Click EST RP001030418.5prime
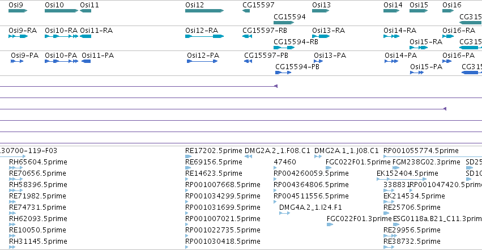This screenshot has width=482, height=250. pos(223,241)
